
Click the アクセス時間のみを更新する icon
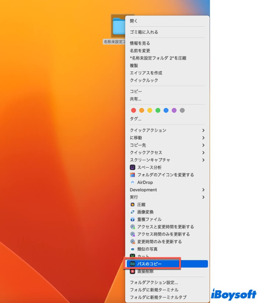133,234
